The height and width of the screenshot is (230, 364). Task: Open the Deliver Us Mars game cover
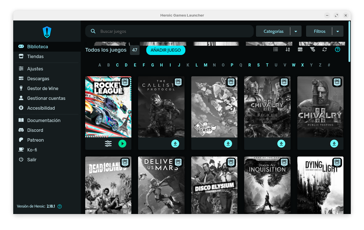click(x=161, y=185)
